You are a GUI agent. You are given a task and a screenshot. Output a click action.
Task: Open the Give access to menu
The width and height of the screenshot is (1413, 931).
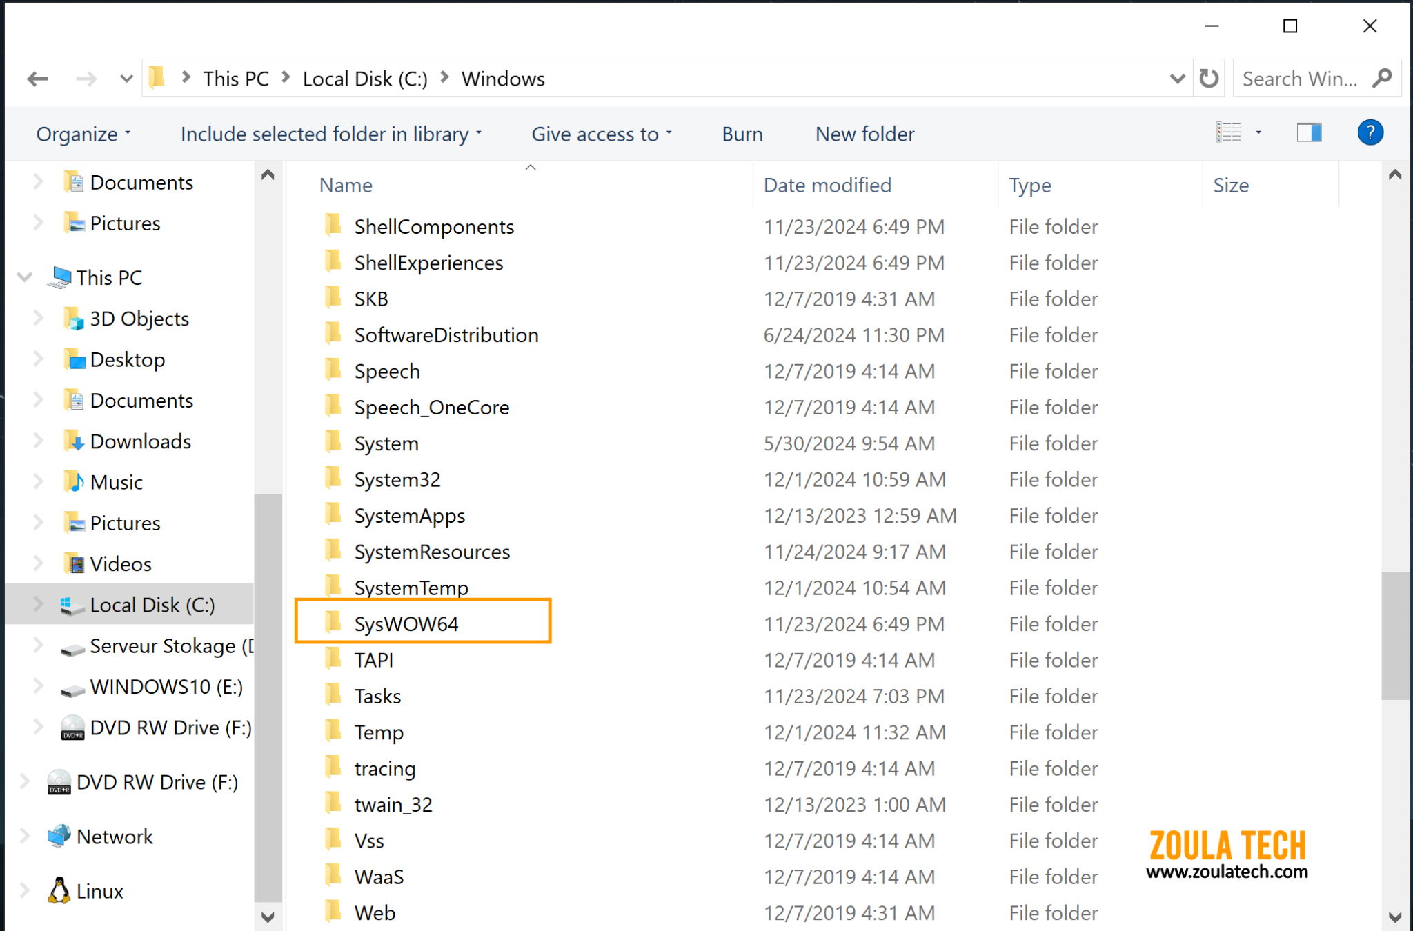[600, 133]
